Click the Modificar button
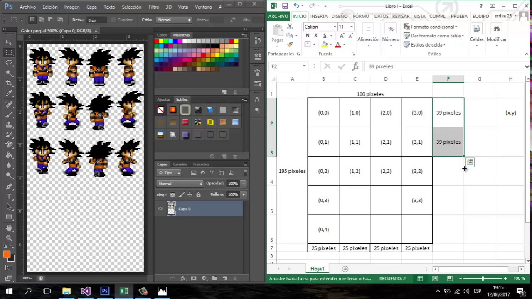The width and height of the screenshot is (532, 299). tap(497, 34)
